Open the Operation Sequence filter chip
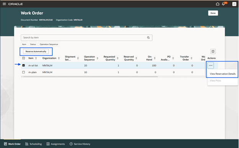239x148 pixels. [49, 44]
